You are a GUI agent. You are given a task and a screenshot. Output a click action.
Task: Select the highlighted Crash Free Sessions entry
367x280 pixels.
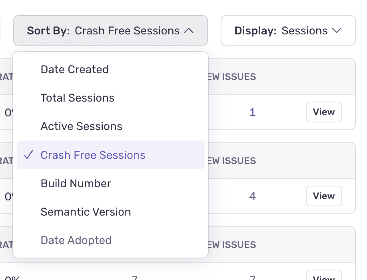click(x=93, y=155)
